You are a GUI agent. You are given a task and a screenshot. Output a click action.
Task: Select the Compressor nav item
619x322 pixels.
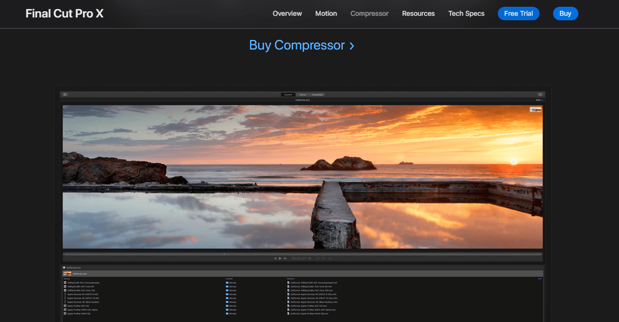pos(369,14)
